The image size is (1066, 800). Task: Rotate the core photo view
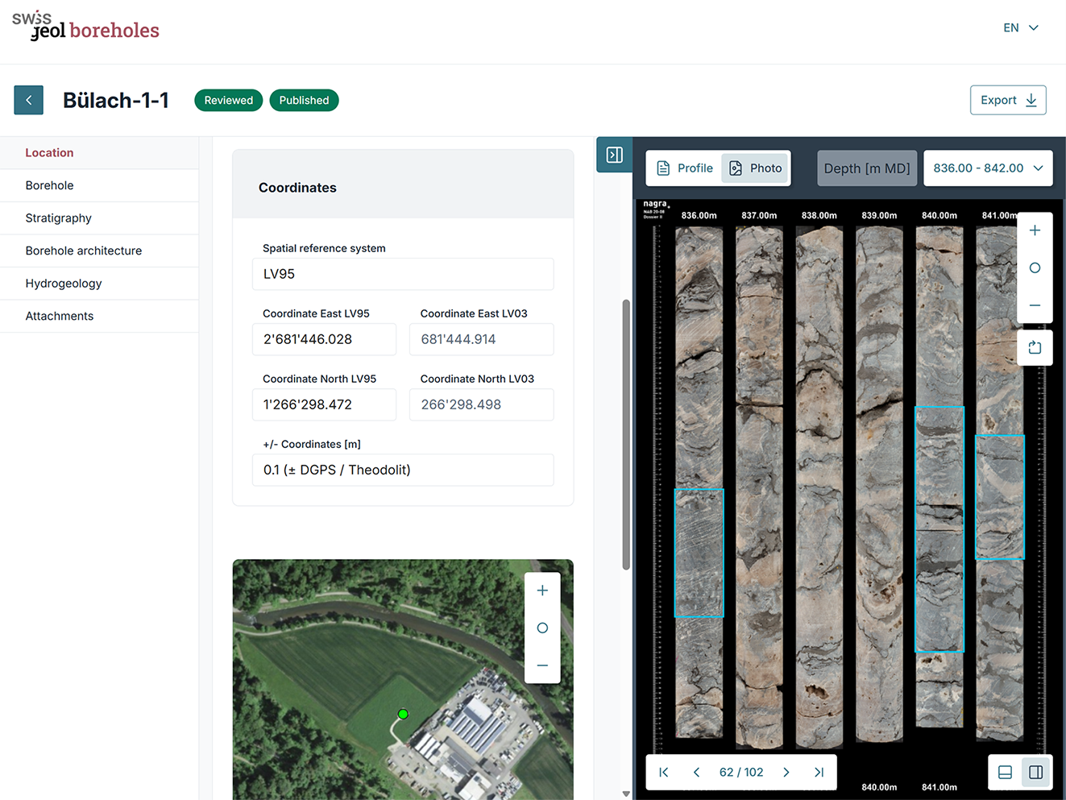[1035, 347]
